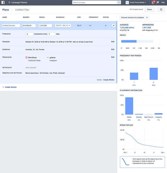Click the BikiniSwipe page icon
This screenshot has width=167, height=173.
point(26,57)
